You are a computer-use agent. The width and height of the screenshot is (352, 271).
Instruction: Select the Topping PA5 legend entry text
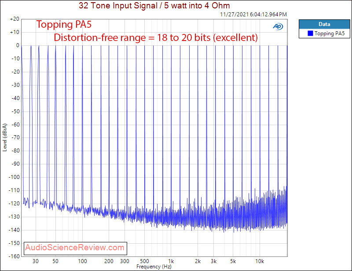click(329, 33)
